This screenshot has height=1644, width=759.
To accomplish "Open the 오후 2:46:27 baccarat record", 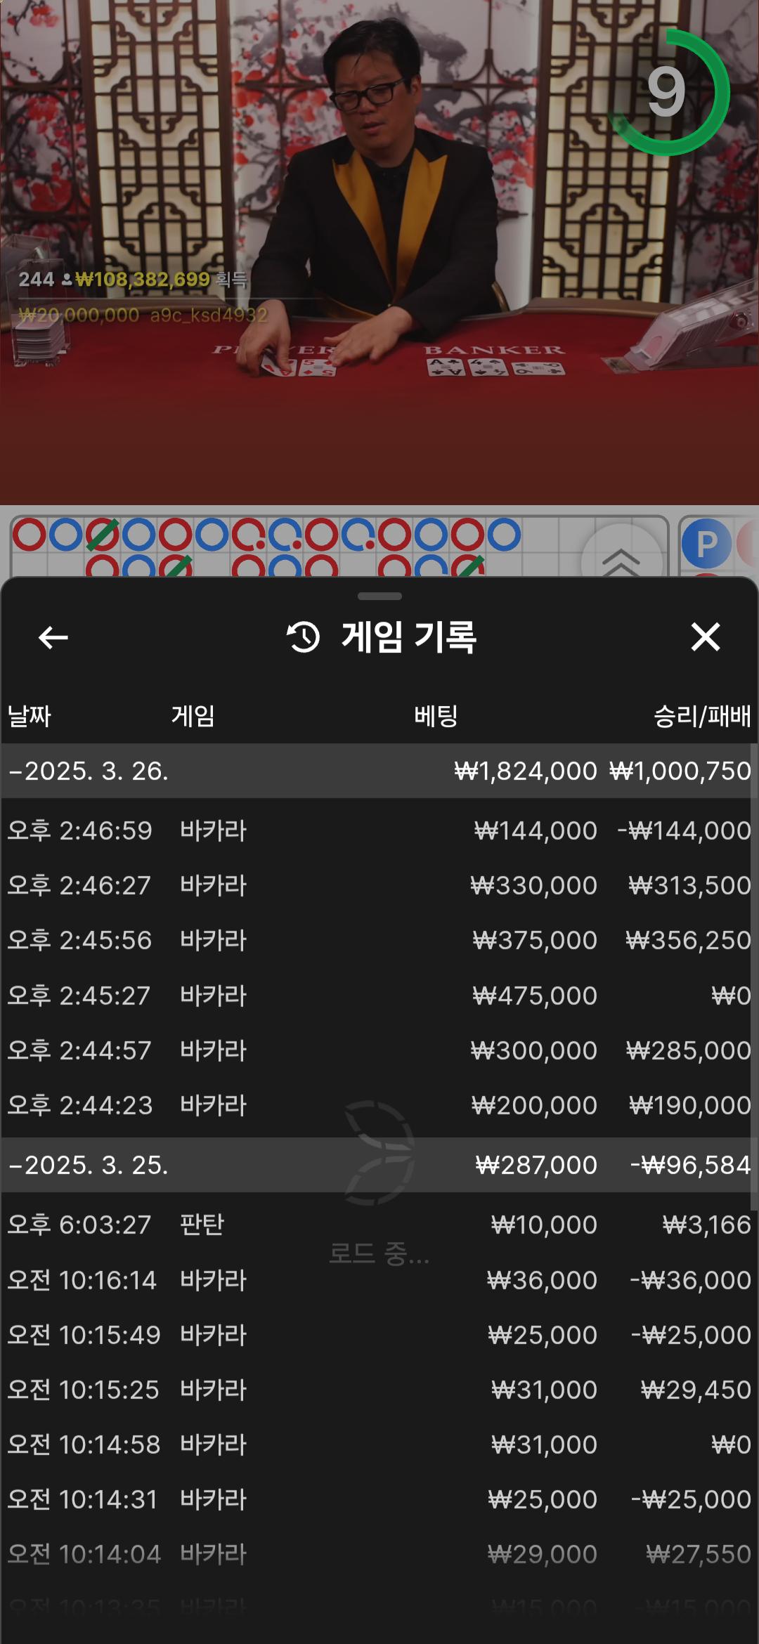I will point(379,885).
